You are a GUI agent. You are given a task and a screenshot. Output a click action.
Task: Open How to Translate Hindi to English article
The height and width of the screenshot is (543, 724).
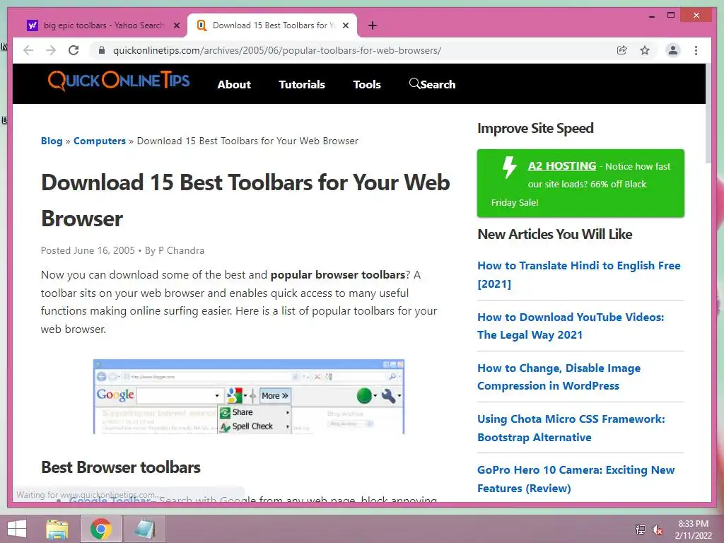[579, 274]
